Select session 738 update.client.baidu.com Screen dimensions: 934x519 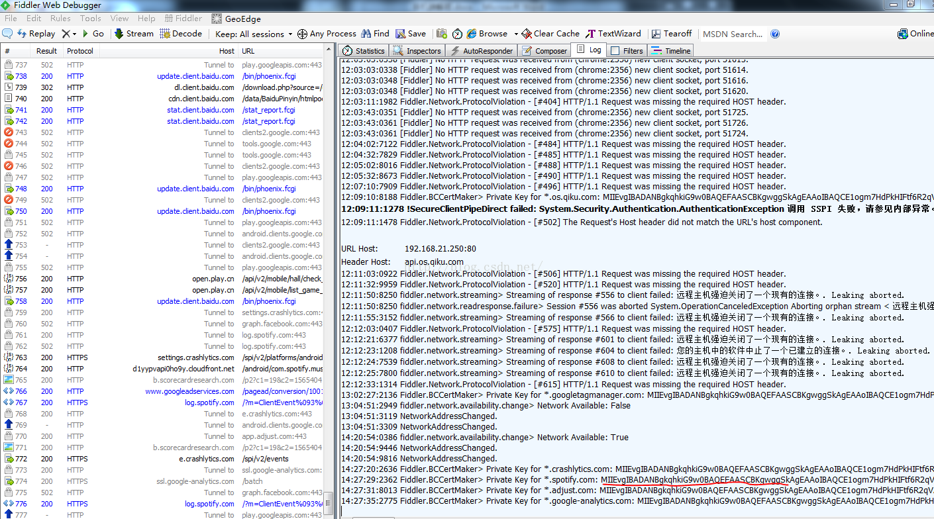pyautogui.click(x=162, y=76)
